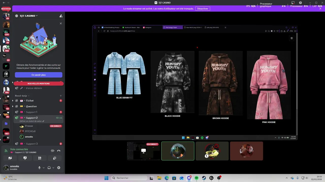The image size is (325, 182).
Task: Join the Support 1 voice channel
Action: pos(38,112)
